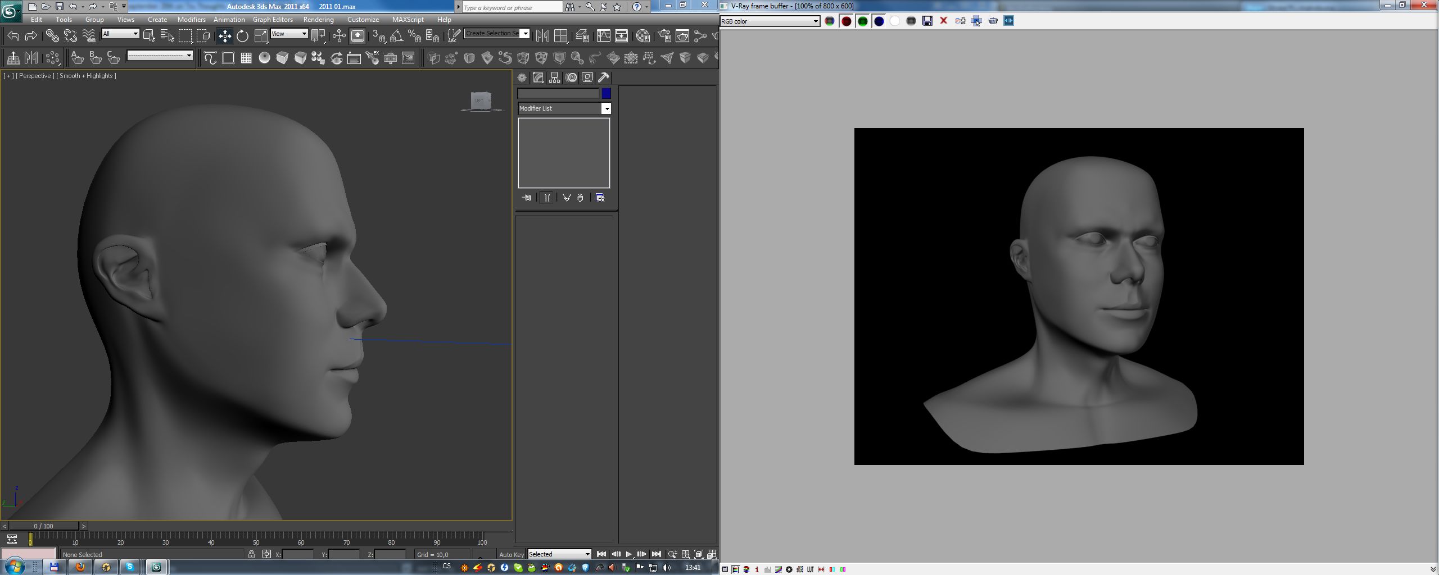Expand Create Selection Set dropdown

click(526, 34)
